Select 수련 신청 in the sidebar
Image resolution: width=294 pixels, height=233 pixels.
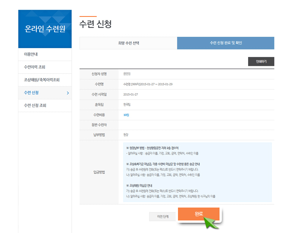coord(45,93)
